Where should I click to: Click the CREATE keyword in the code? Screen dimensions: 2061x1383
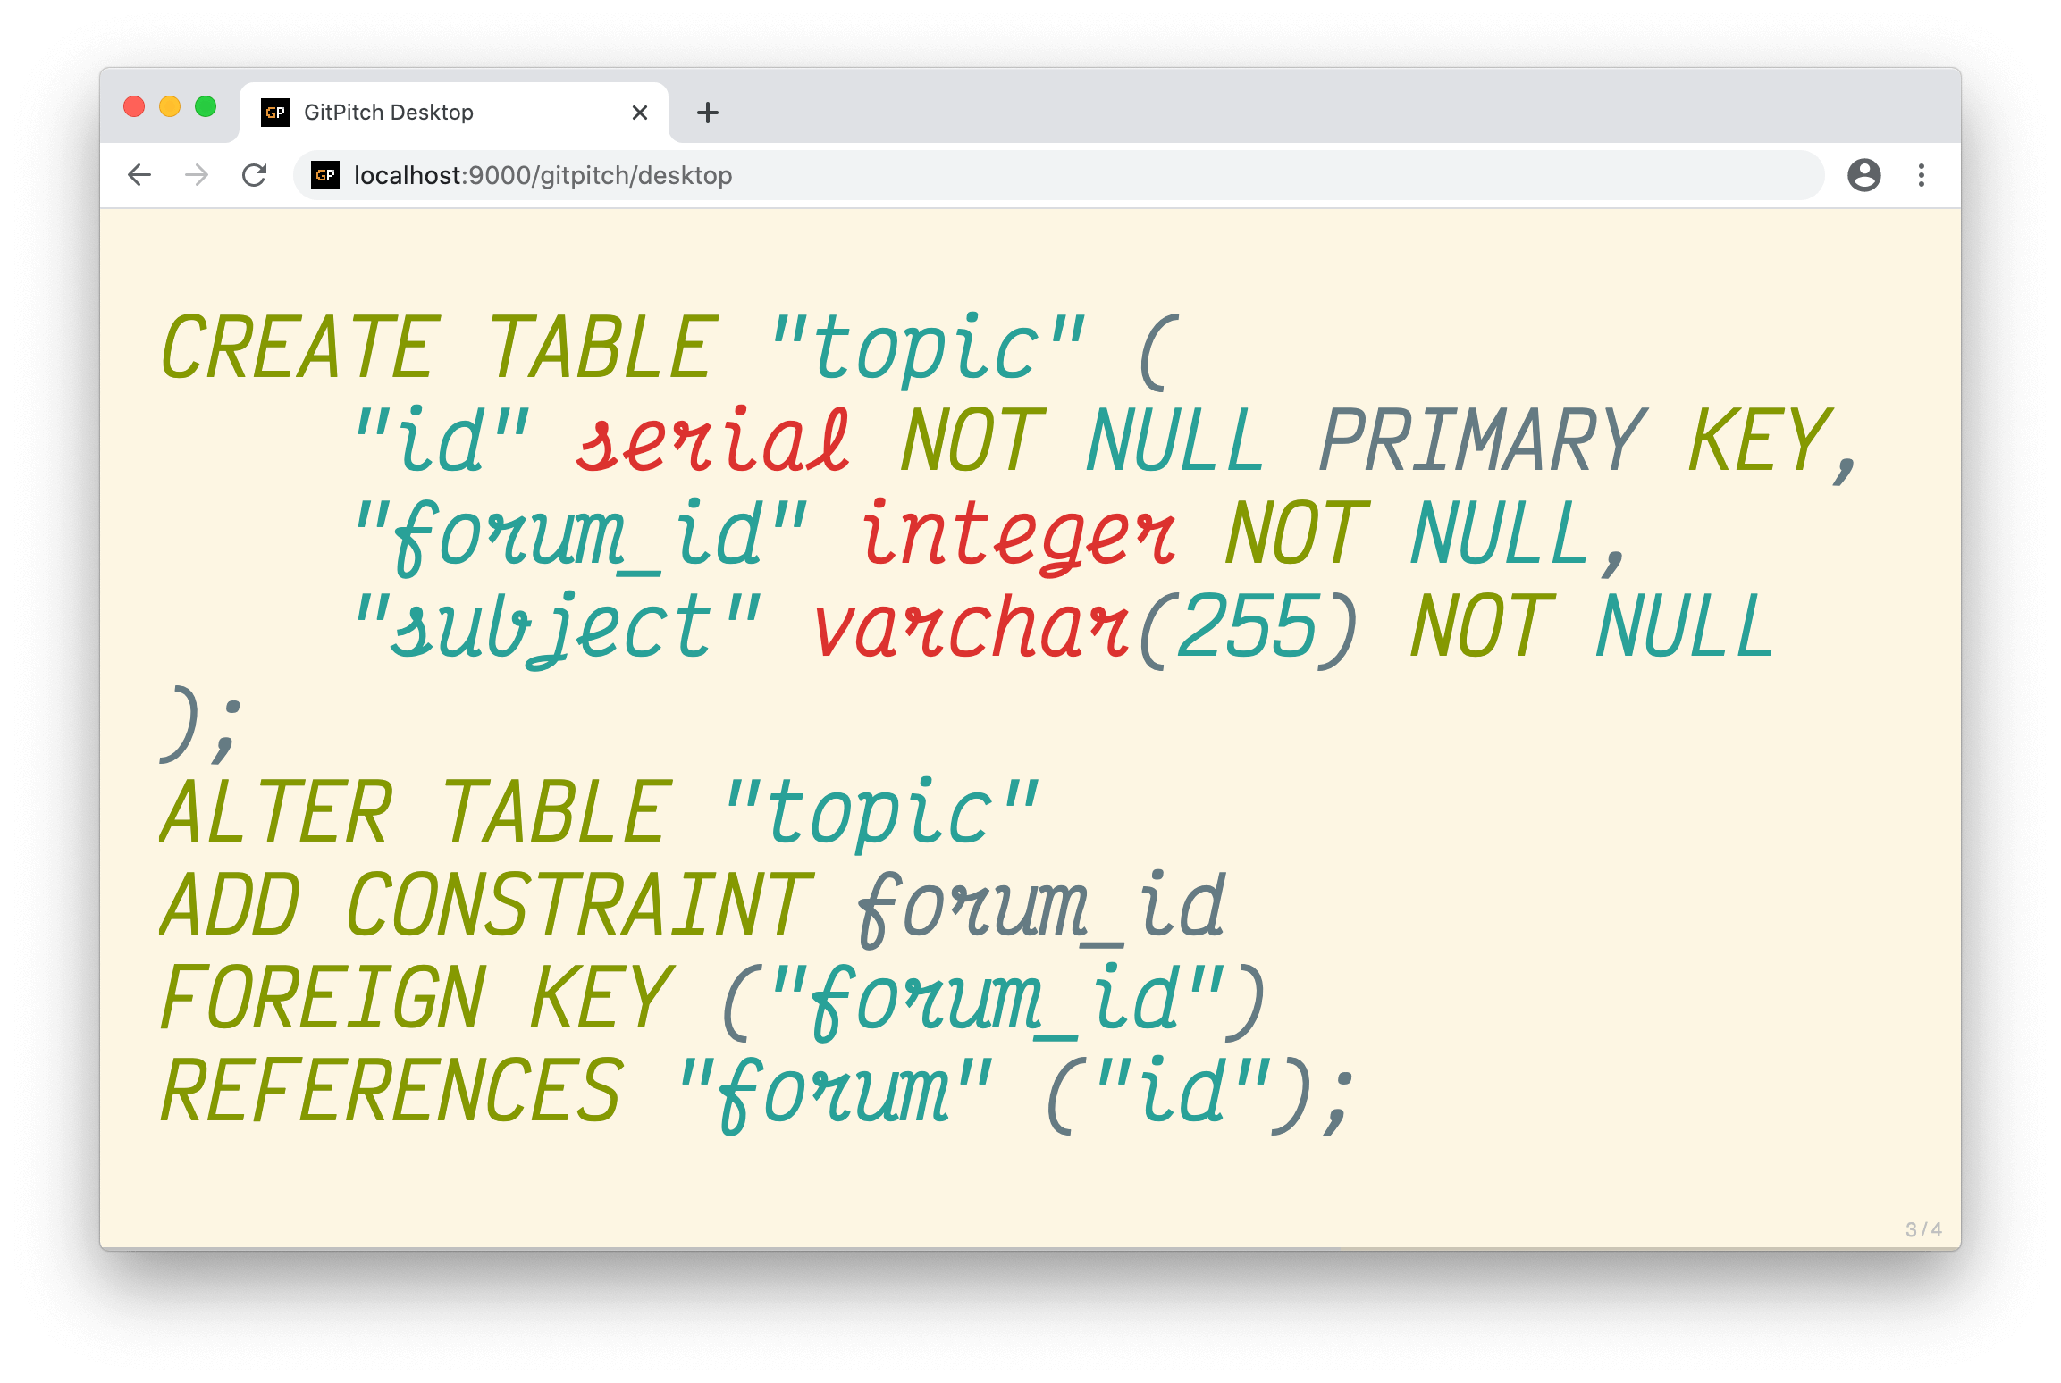[300, 348]
